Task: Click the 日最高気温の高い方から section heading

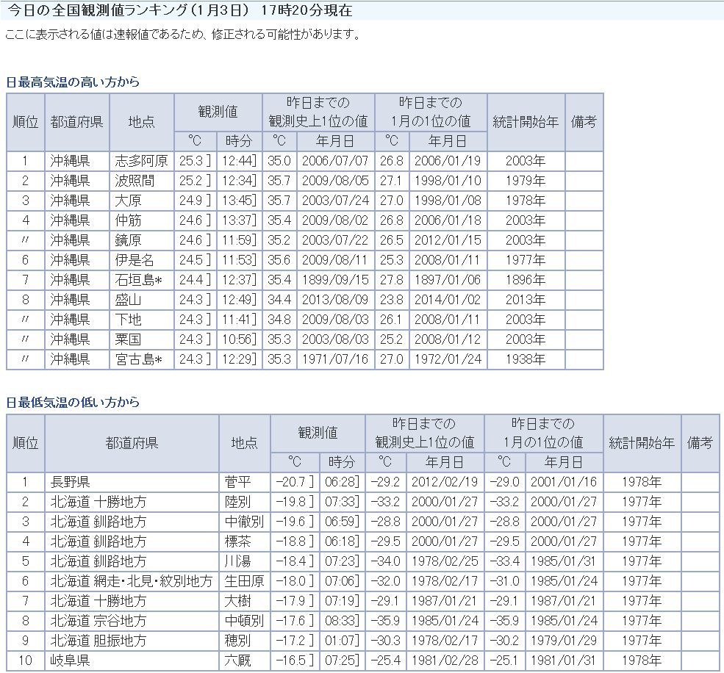Action: click(73, 82)
